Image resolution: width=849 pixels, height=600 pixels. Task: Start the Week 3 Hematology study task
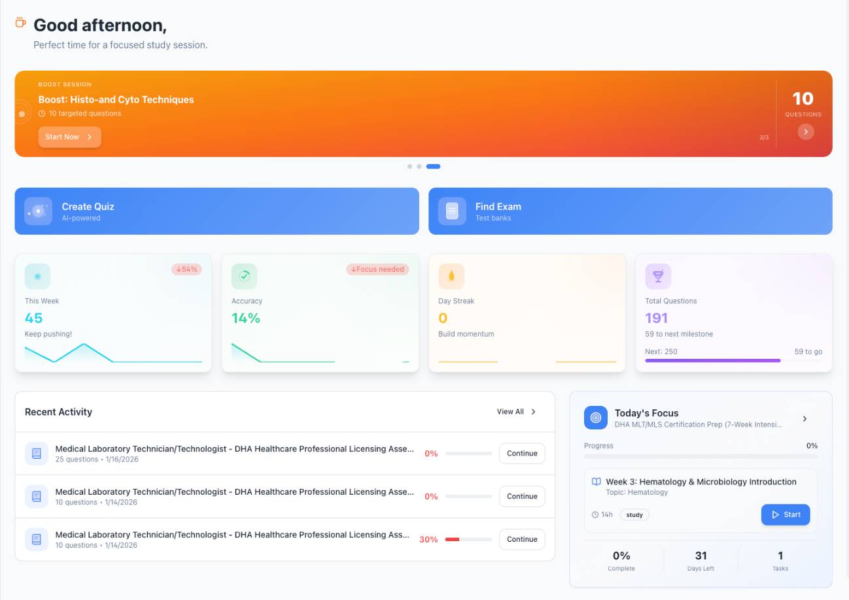point(786,515)
